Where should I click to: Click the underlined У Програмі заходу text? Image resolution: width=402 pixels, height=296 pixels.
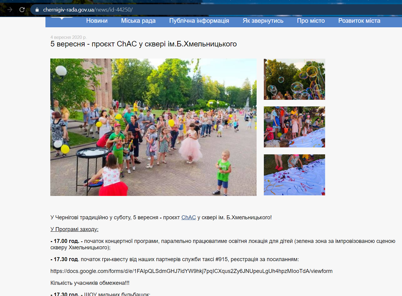pyautogui.click(x=74, y=229)
